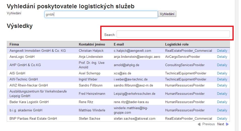Sort by E-mail column header
This screenshot has width=241, height=131.
tap(119, 44)
